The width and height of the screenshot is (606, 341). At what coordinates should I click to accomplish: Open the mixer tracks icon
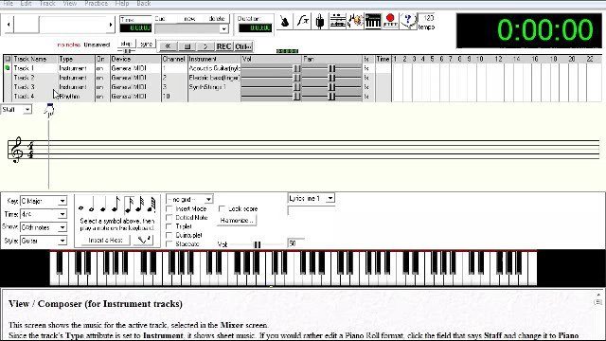tap(337, 21)
